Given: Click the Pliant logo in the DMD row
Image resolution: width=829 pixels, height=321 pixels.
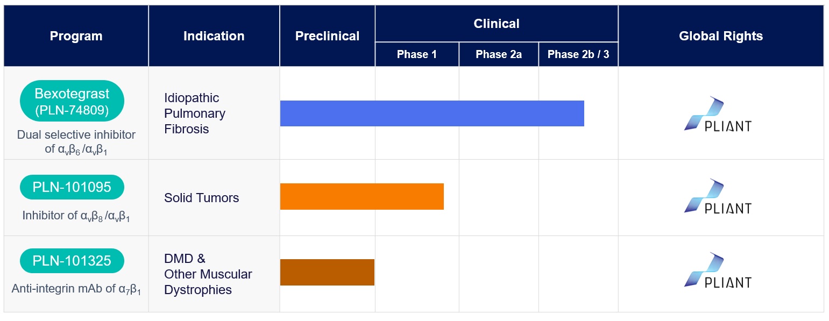Looking at the screenshot, I should (x=718, y=270).
